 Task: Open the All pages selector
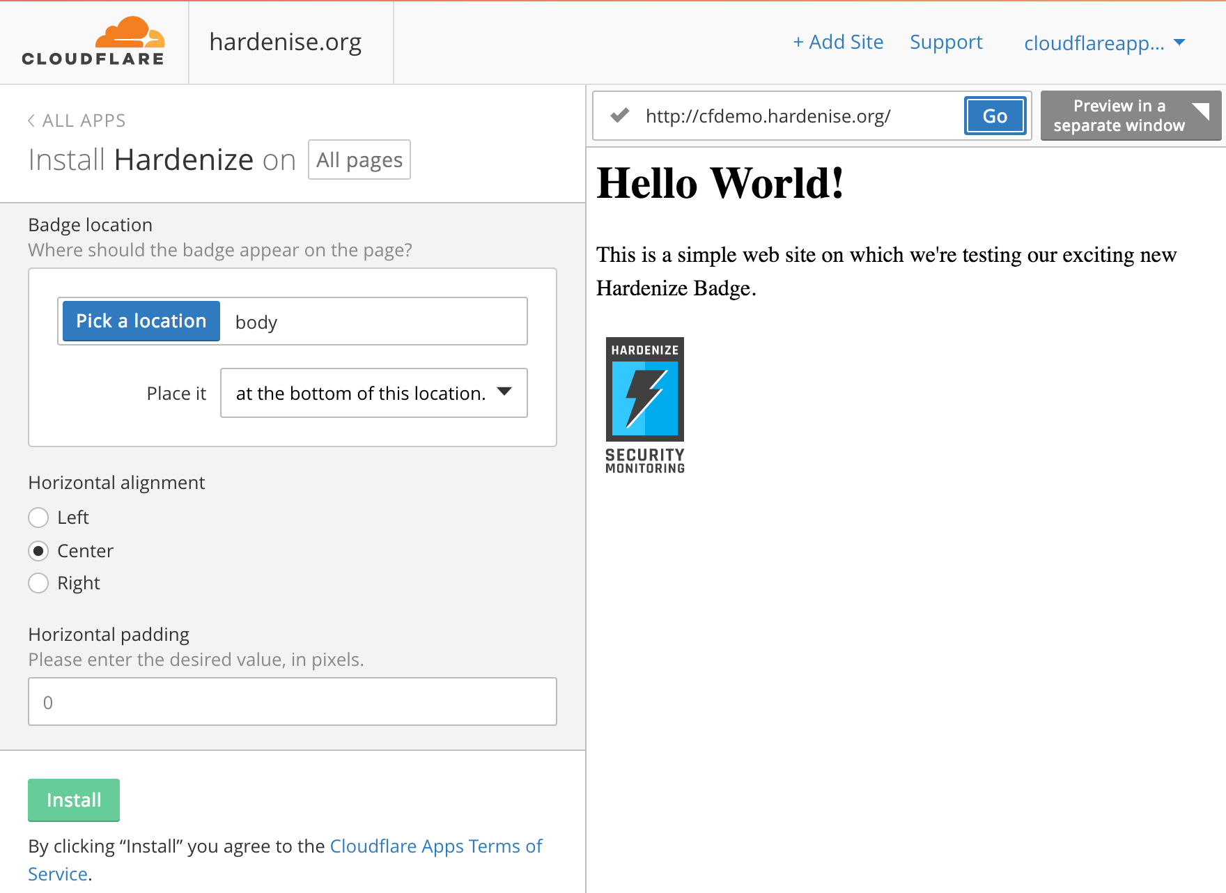[359, 160]
